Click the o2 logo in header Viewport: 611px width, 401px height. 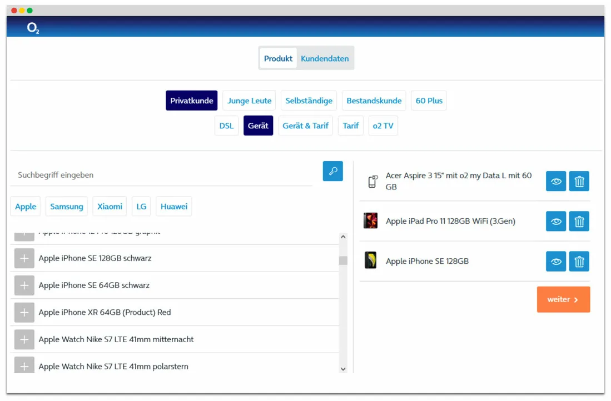tap(33, 28)
